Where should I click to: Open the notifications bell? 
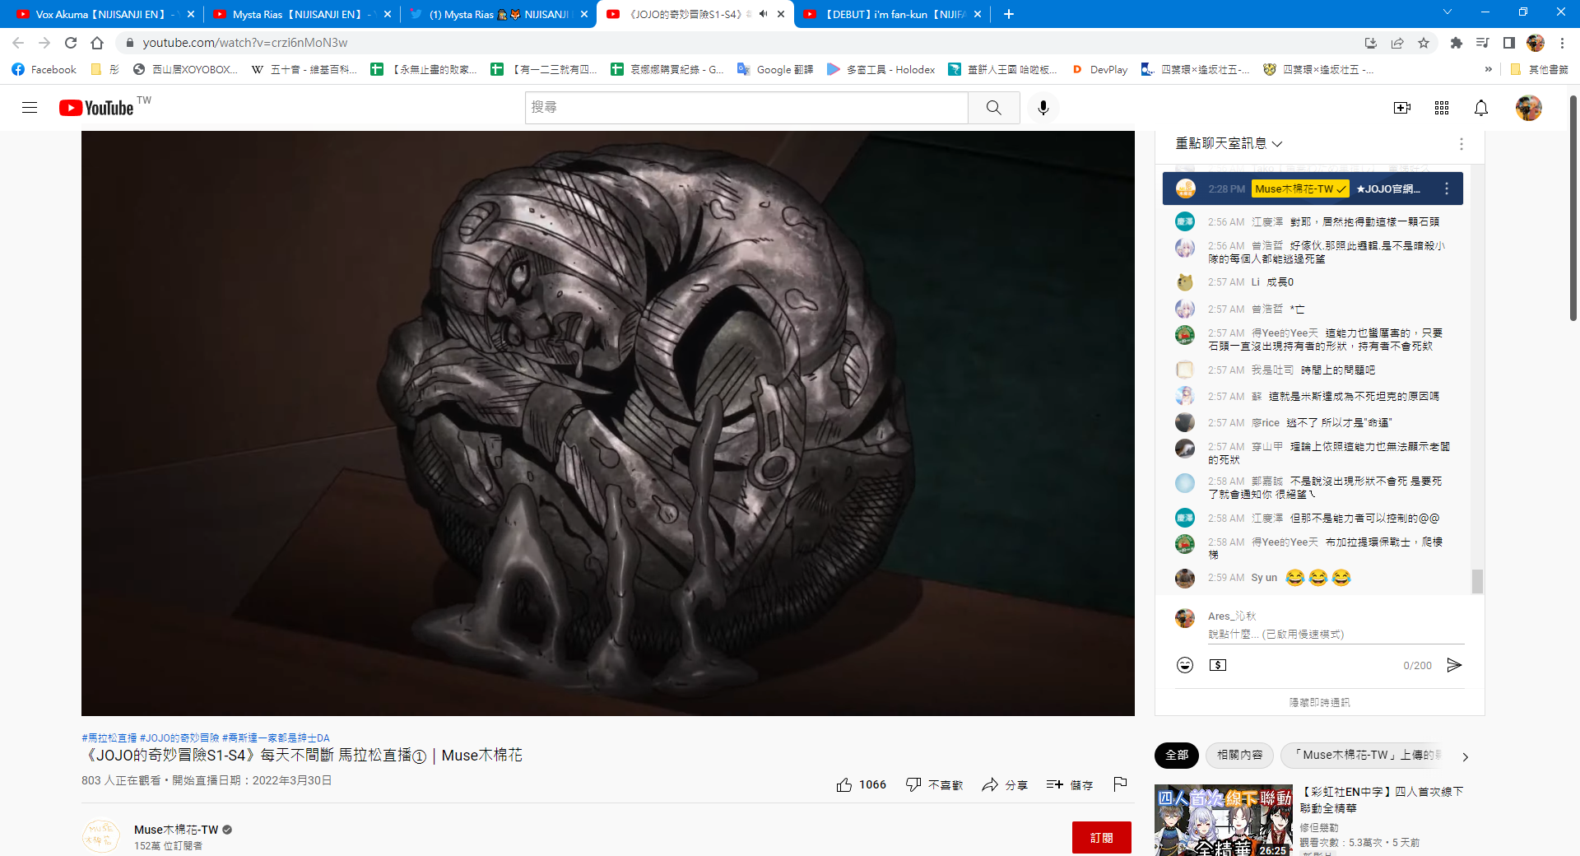pos(1481,108)
